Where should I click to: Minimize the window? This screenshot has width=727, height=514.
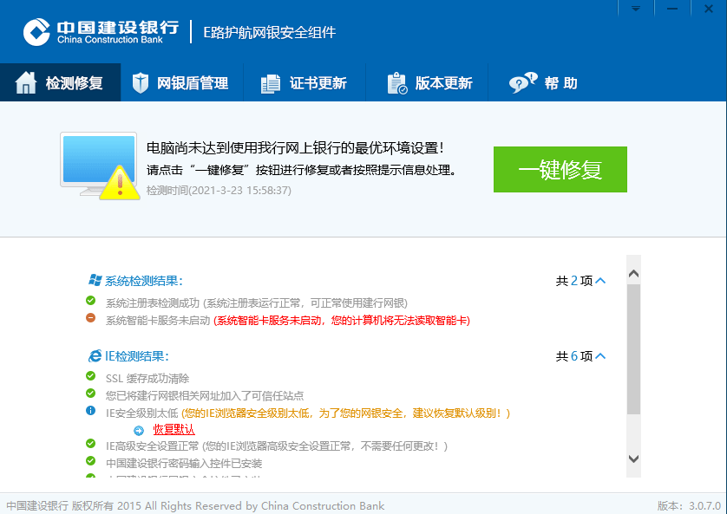(x=672, y=9)
